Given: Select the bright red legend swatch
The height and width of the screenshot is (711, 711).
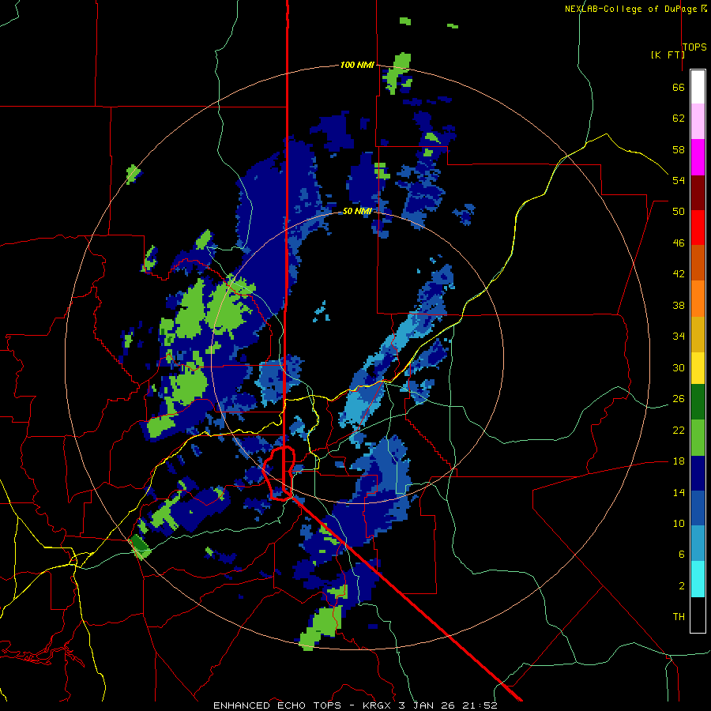Looking at the screenshot, I should (698, 228).
